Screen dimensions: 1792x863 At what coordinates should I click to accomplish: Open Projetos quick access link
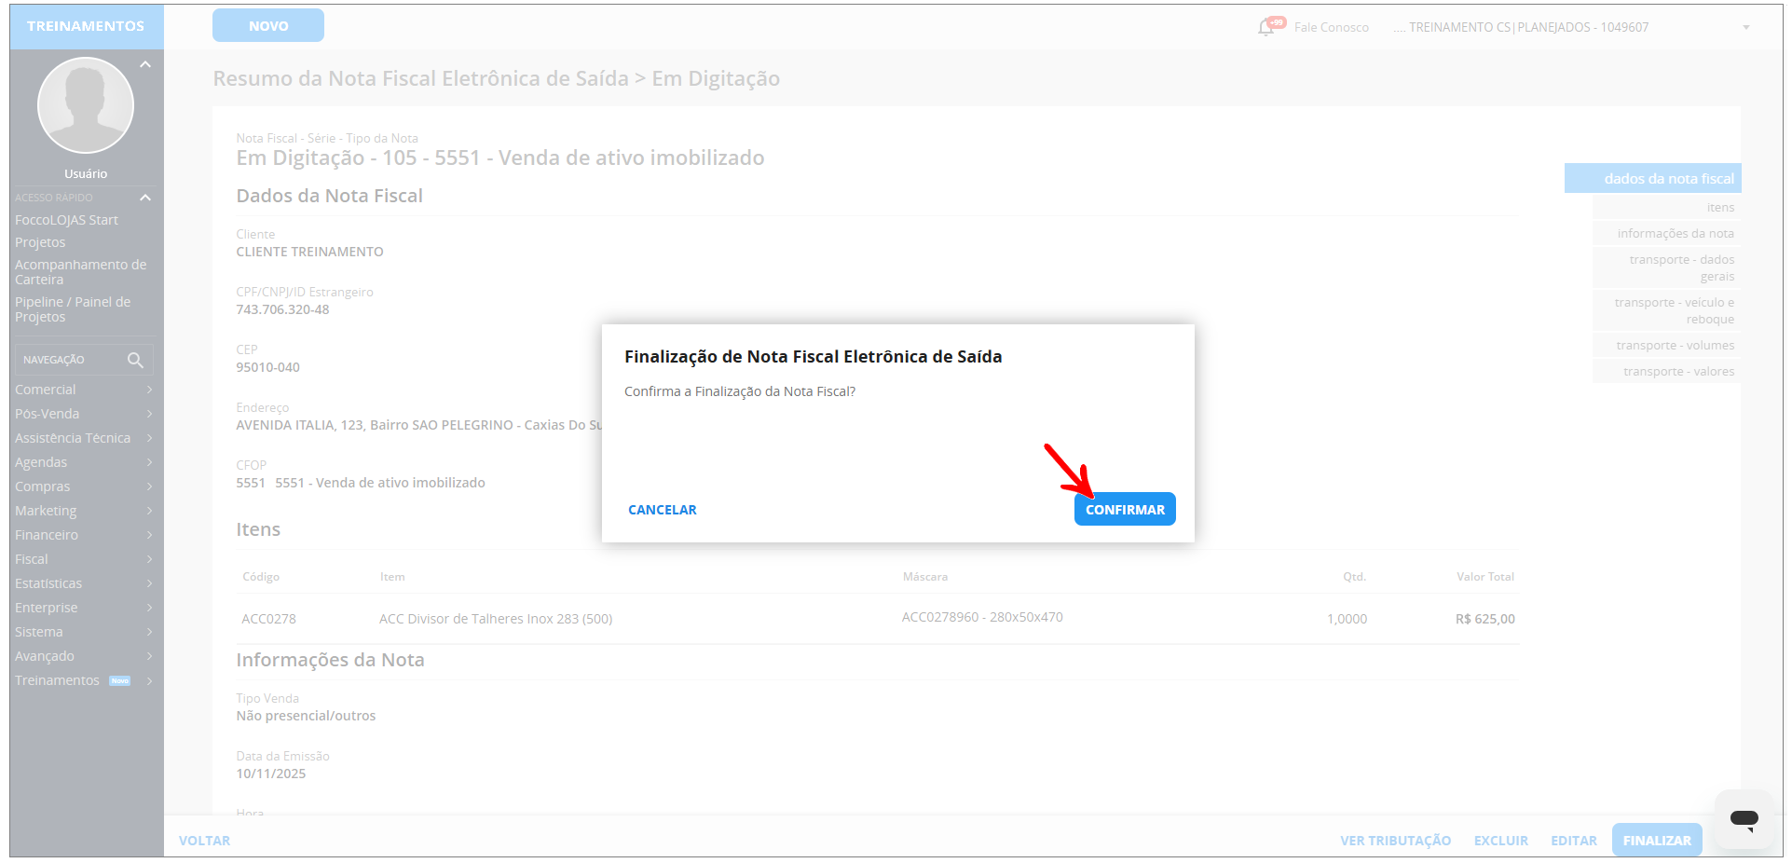coord(40,242)
